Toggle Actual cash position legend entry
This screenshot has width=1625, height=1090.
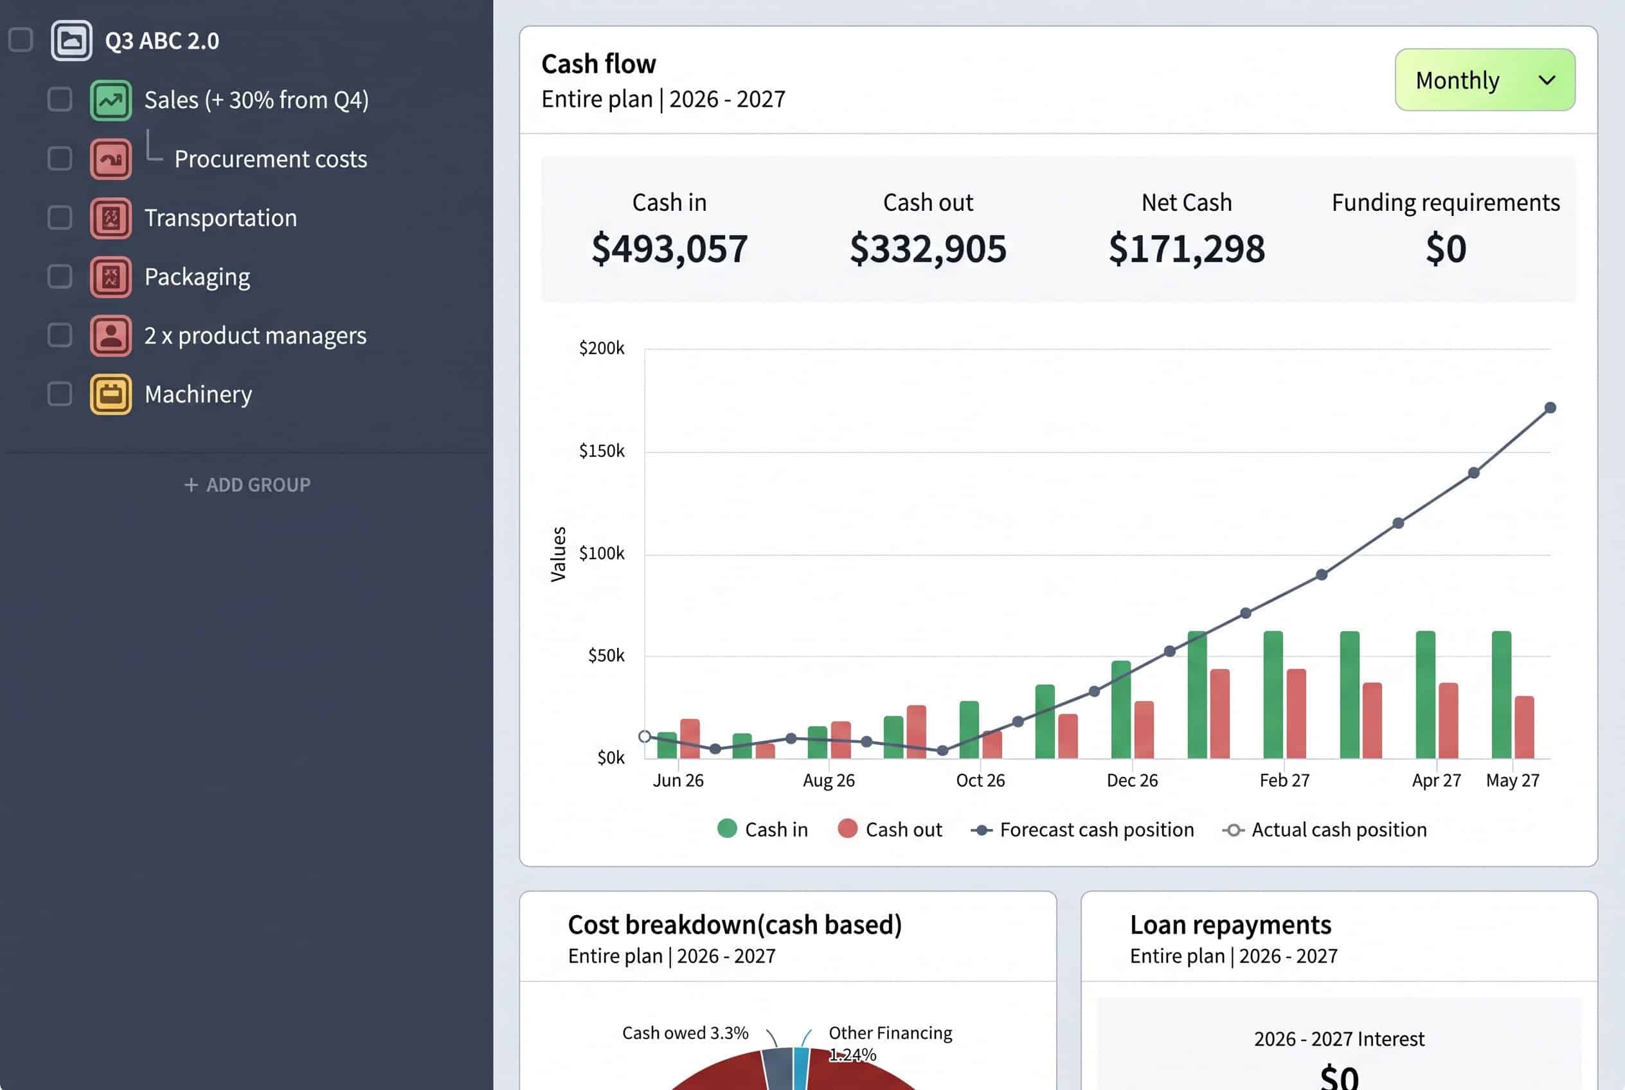click(x=1325, y=830)
